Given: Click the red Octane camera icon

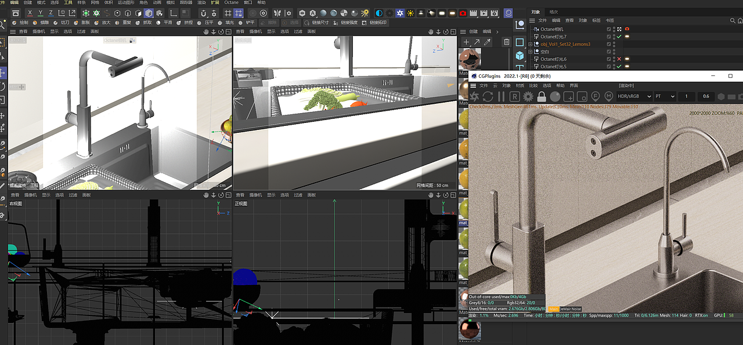Looking at the screenshot, I should coord(463,13).
